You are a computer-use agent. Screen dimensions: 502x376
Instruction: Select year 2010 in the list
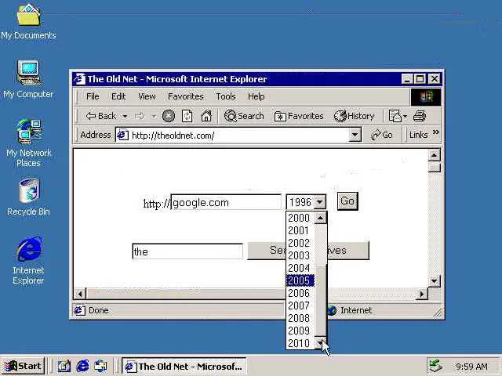coord(300,343)
